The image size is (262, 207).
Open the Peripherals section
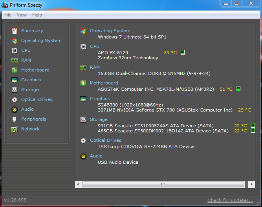click(34, 119)
